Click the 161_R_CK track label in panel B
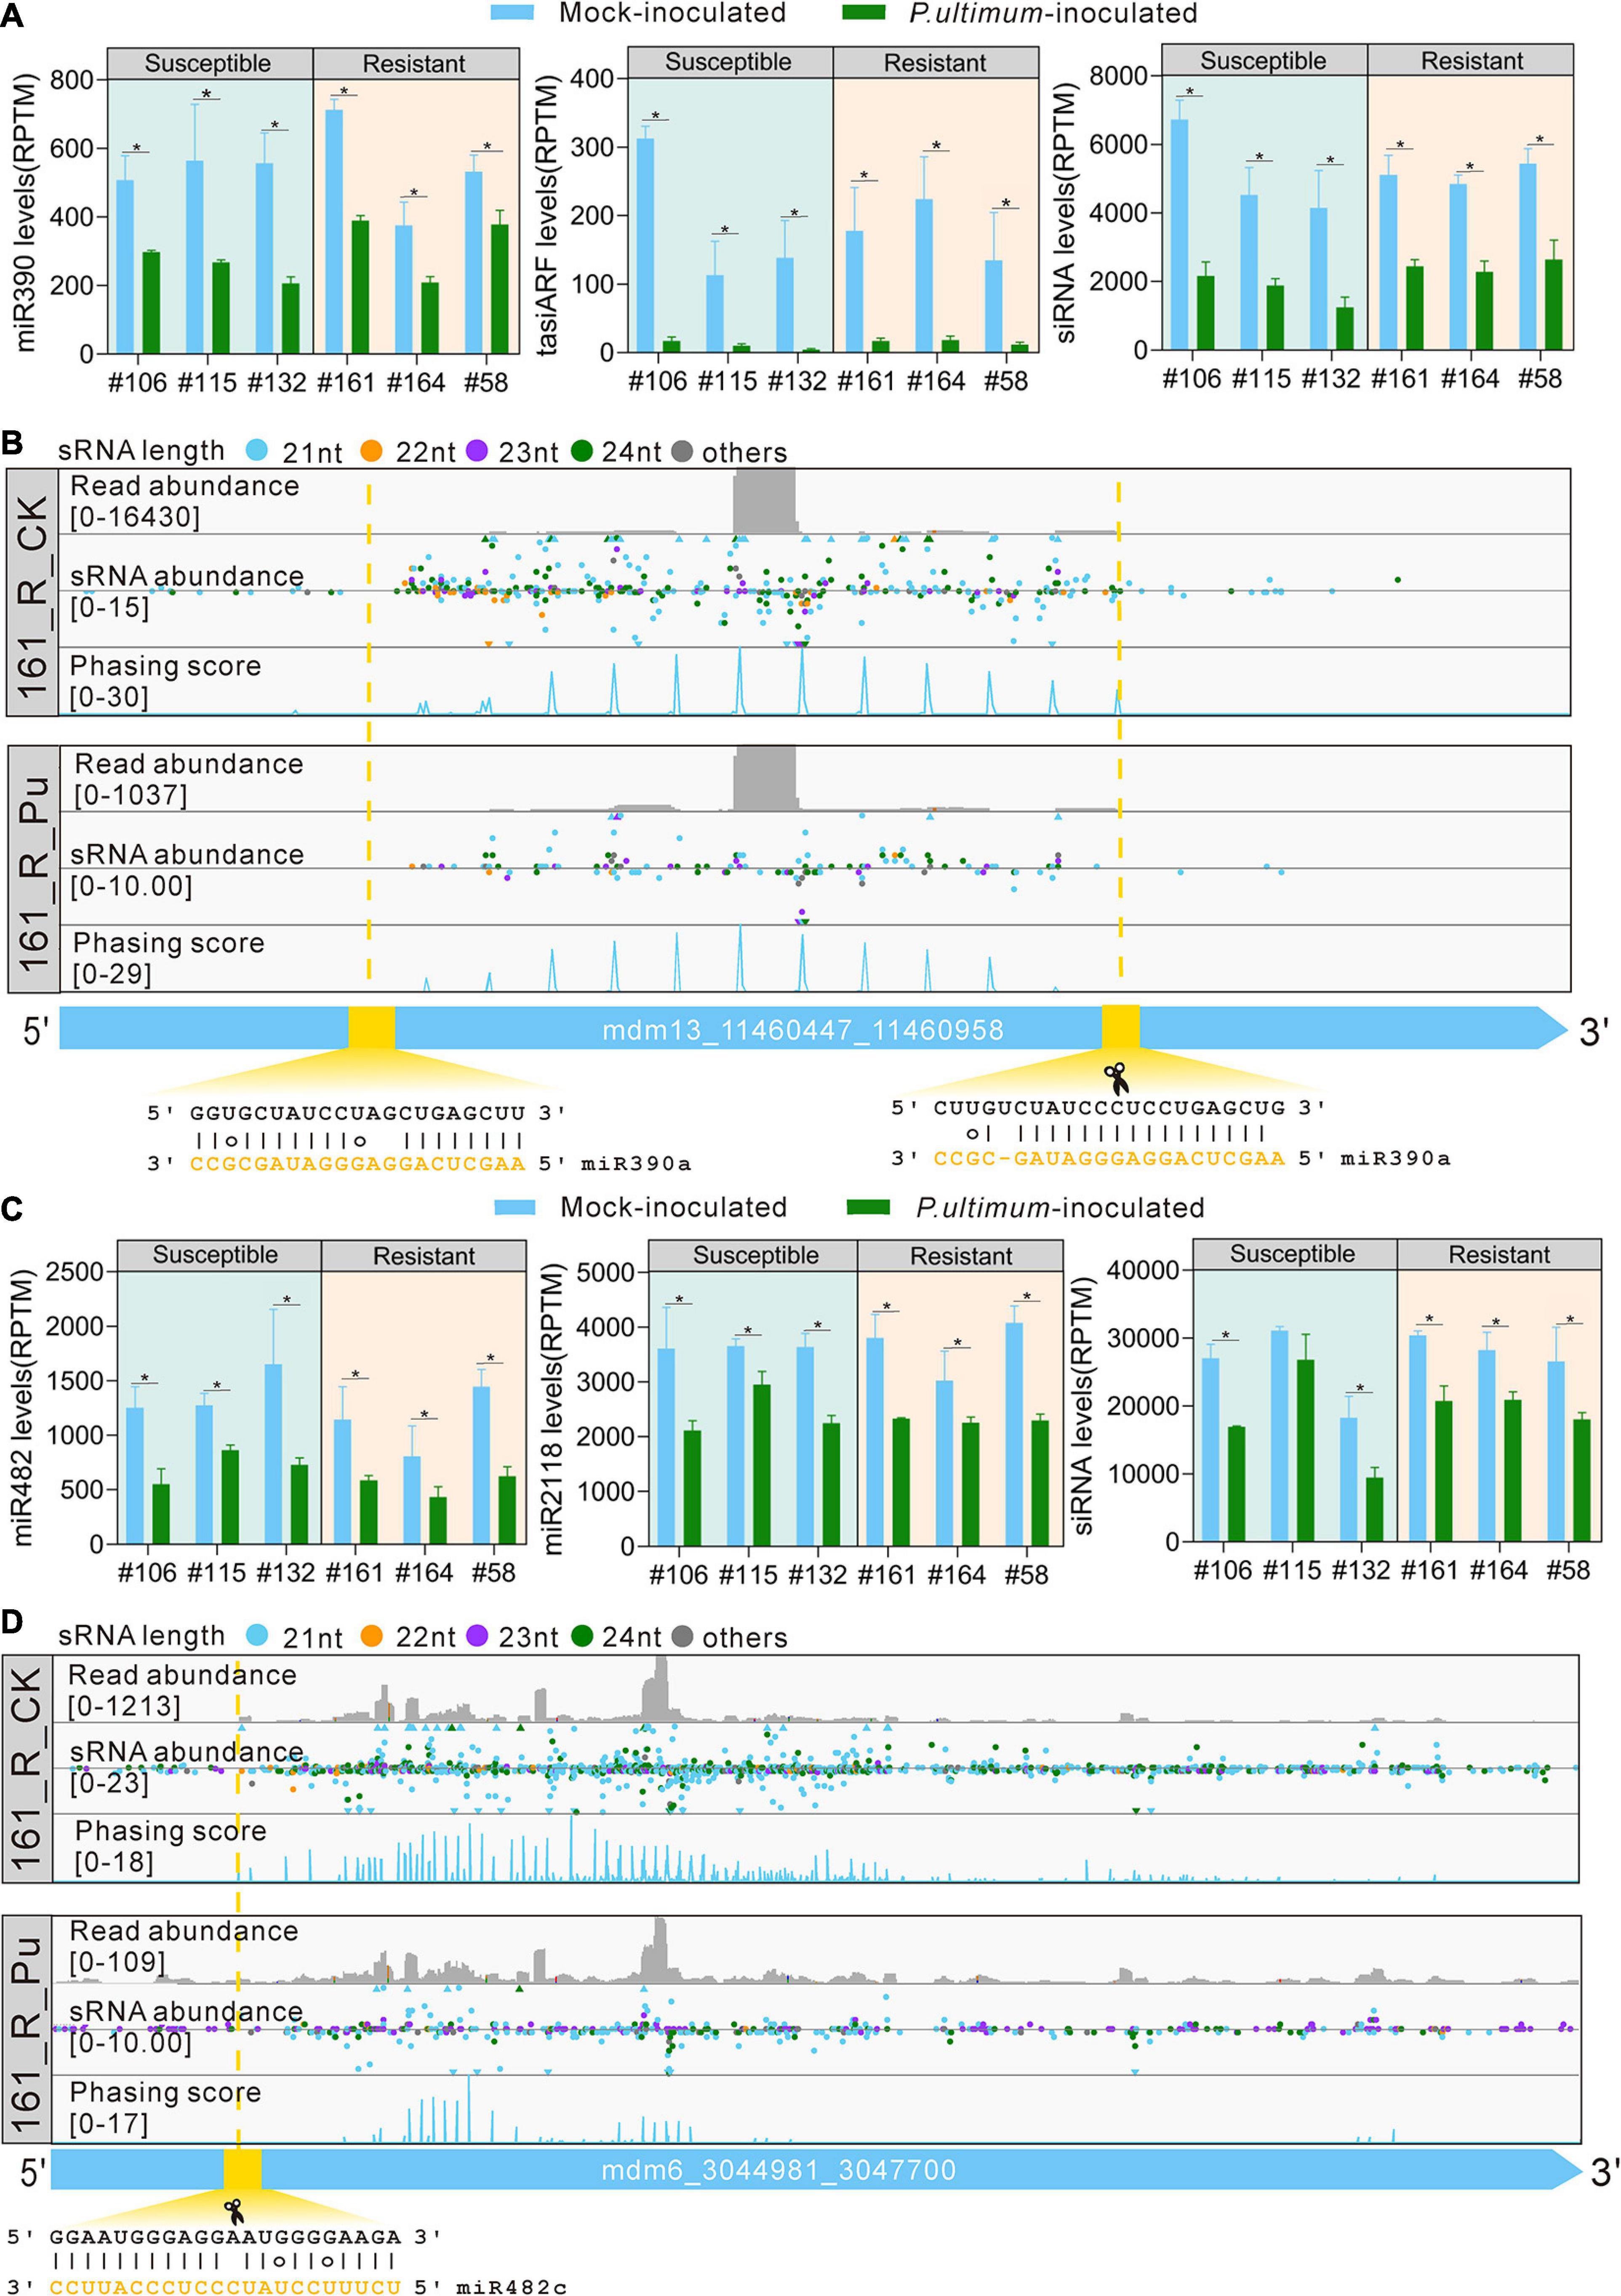This screenshot has width=1621, height=2296. point(32,592)
